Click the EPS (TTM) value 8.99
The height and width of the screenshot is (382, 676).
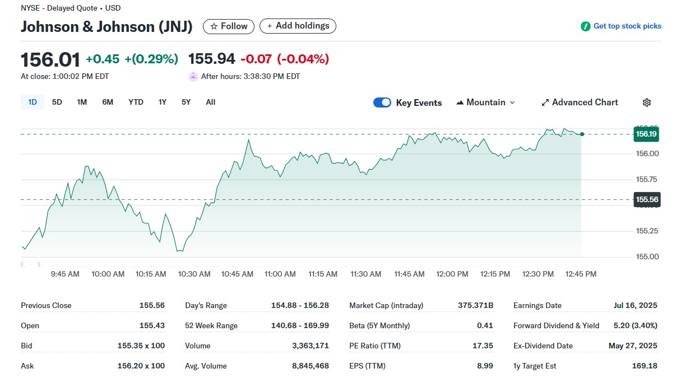click(x=485, y=366)
